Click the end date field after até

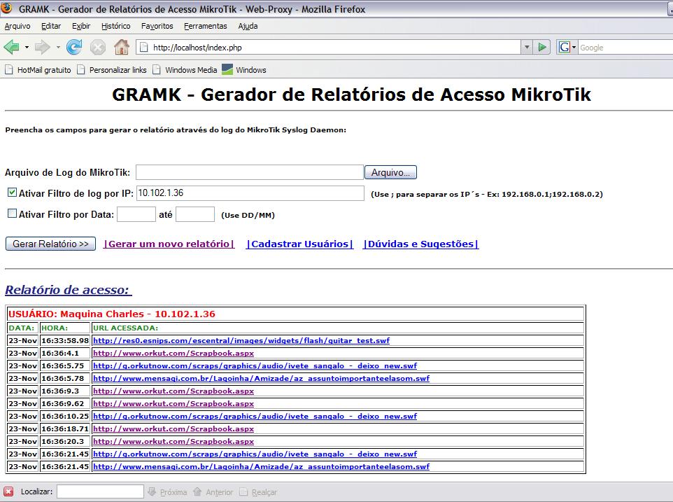[x=195, y=214]
